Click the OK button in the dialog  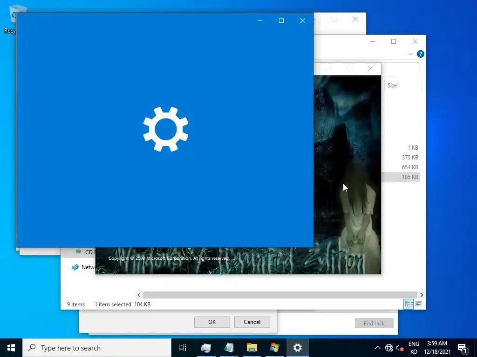tap(212, 322)
